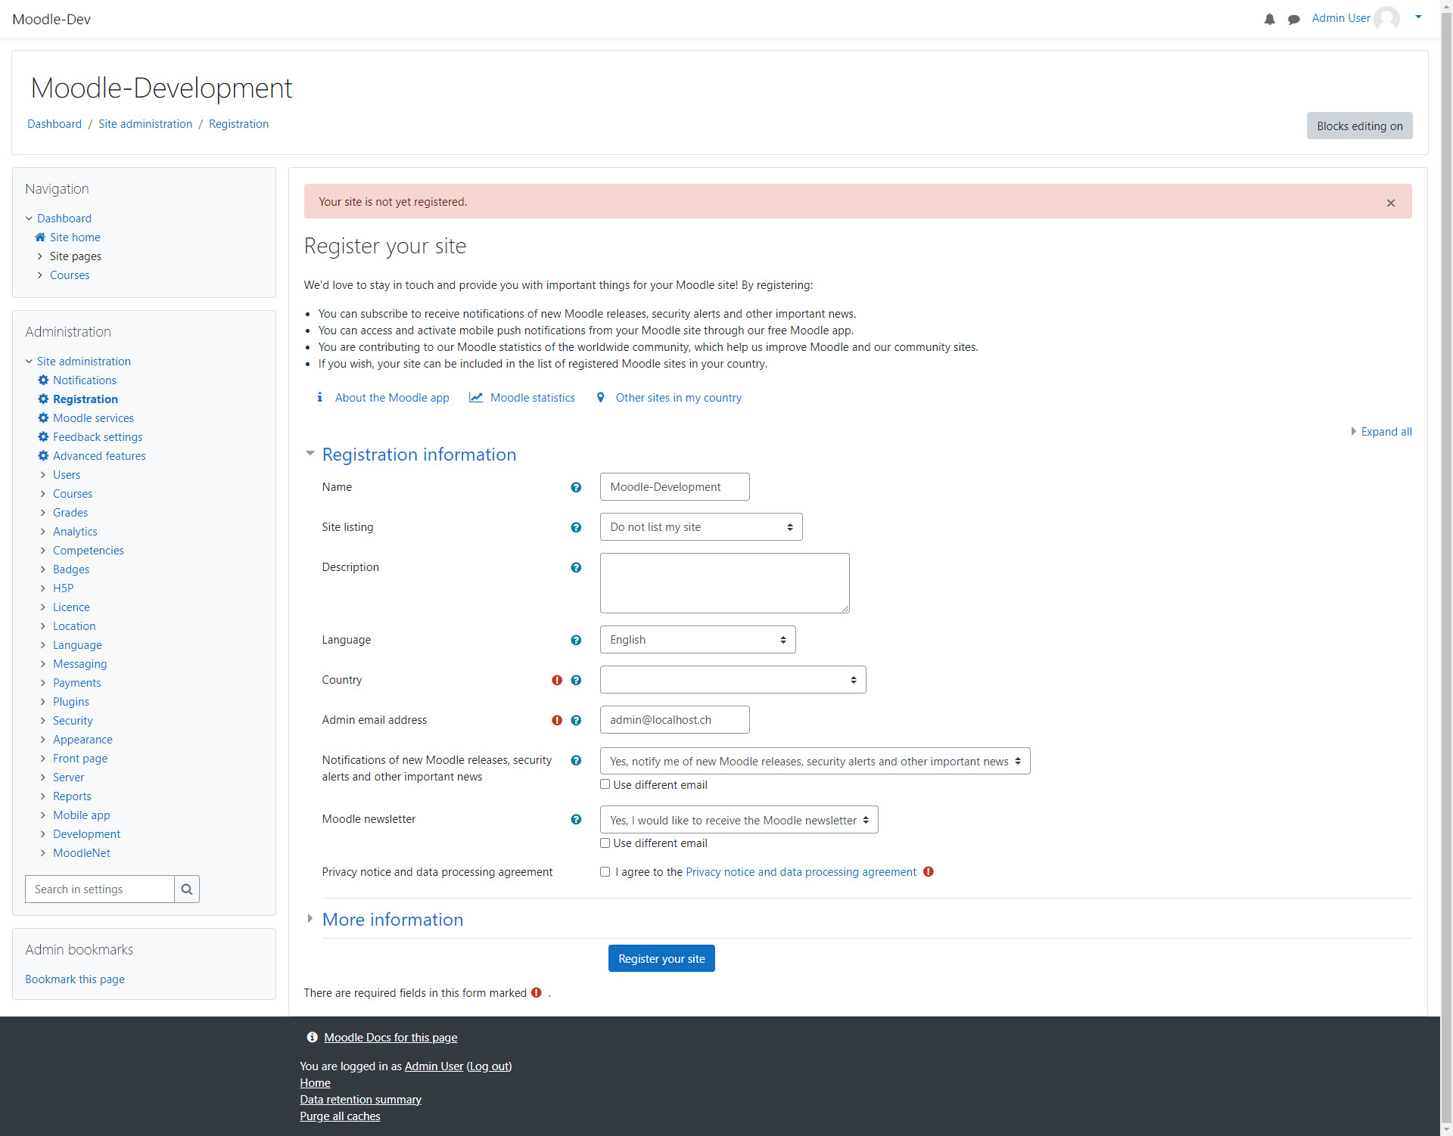Click the help icon next to Language
This screenshot has height=1136, width=1453.
[x=576, y=641]
